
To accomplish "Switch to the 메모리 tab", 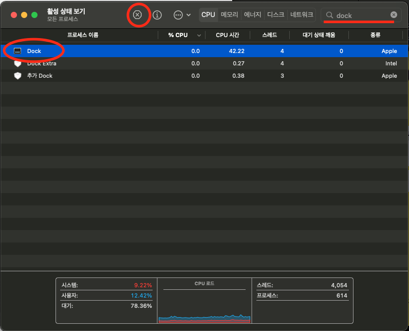I will (230, 14).
